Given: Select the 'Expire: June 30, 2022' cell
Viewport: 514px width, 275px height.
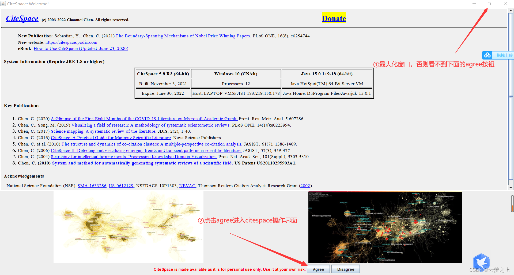Looking at the screenshot, I should coord(163,93).
